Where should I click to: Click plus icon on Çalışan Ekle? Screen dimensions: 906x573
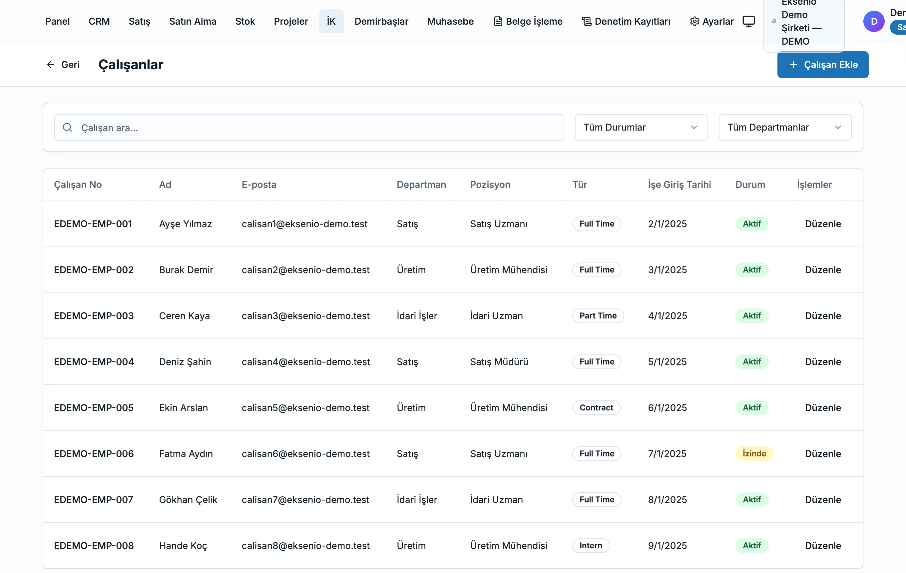(x=793, y=65)
